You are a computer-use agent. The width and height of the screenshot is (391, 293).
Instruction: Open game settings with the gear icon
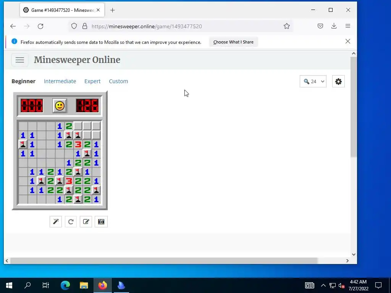click(x=338, y=82)
